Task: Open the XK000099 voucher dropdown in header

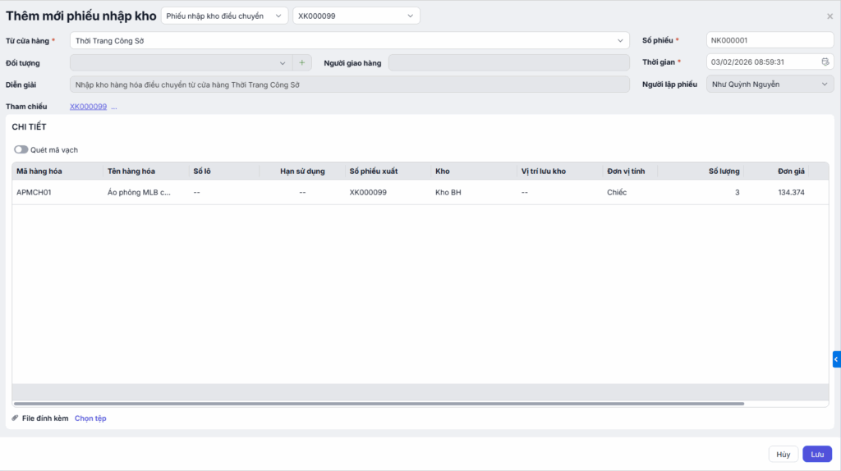Action: (x=356, y=16)
